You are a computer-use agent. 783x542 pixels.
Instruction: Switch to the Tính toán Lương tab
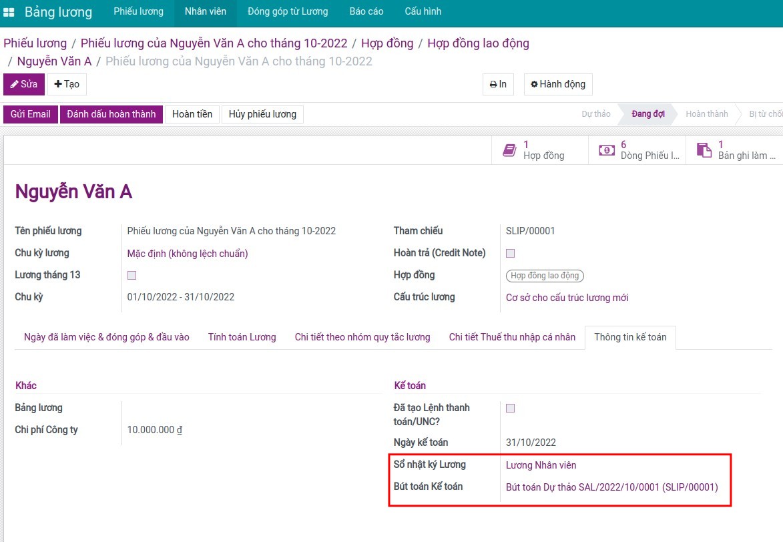point(242,337)
